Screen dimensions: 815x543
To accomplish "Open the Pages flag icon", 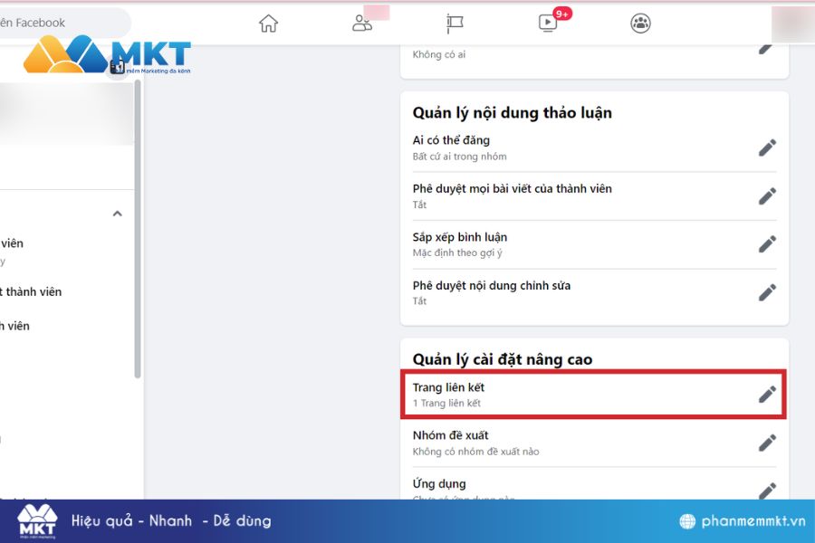I will [455, 24].
